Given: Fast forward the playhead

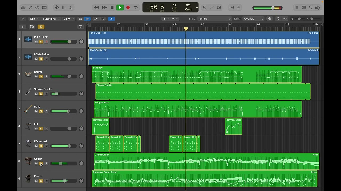Looking at the screenshot, I should (104, 7).
